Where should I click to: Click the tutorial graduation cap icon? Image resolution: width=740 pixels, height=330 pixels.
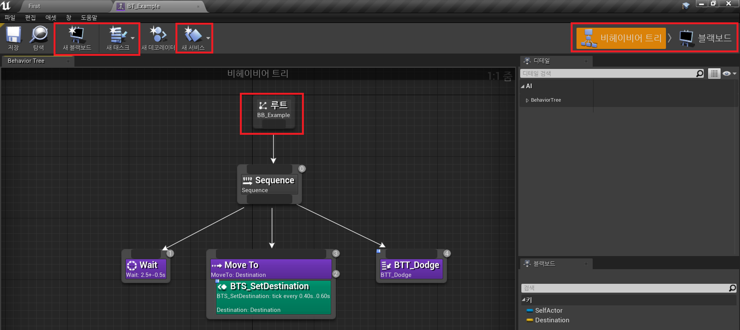click(x=686, y=5)
